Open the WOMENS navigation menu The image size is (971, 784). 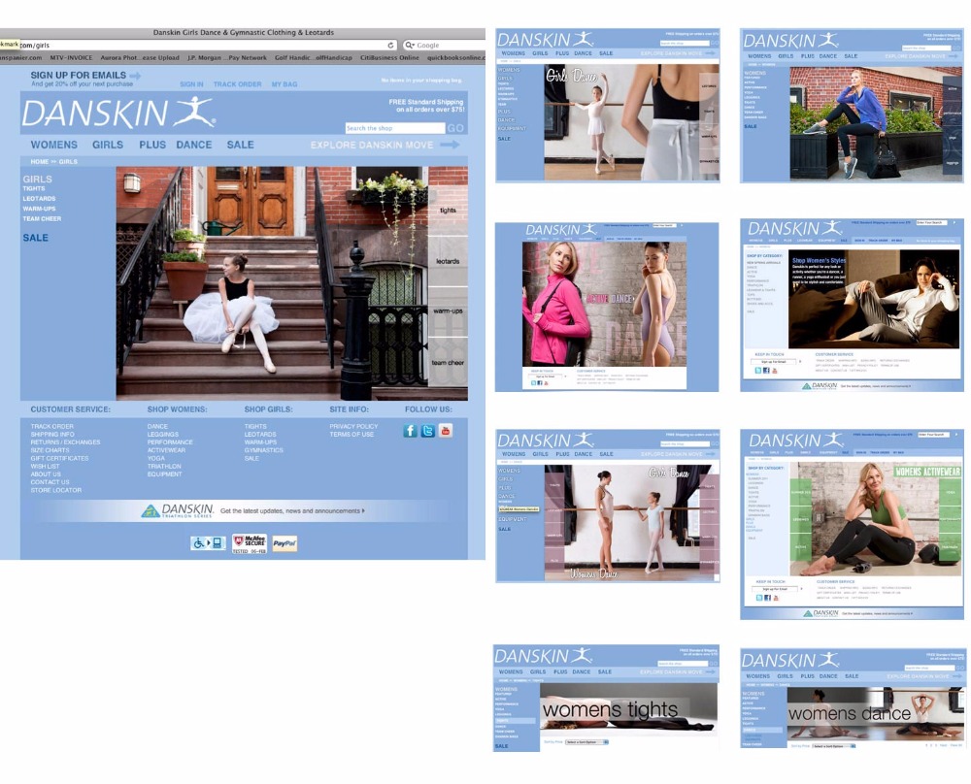(54, 145)
